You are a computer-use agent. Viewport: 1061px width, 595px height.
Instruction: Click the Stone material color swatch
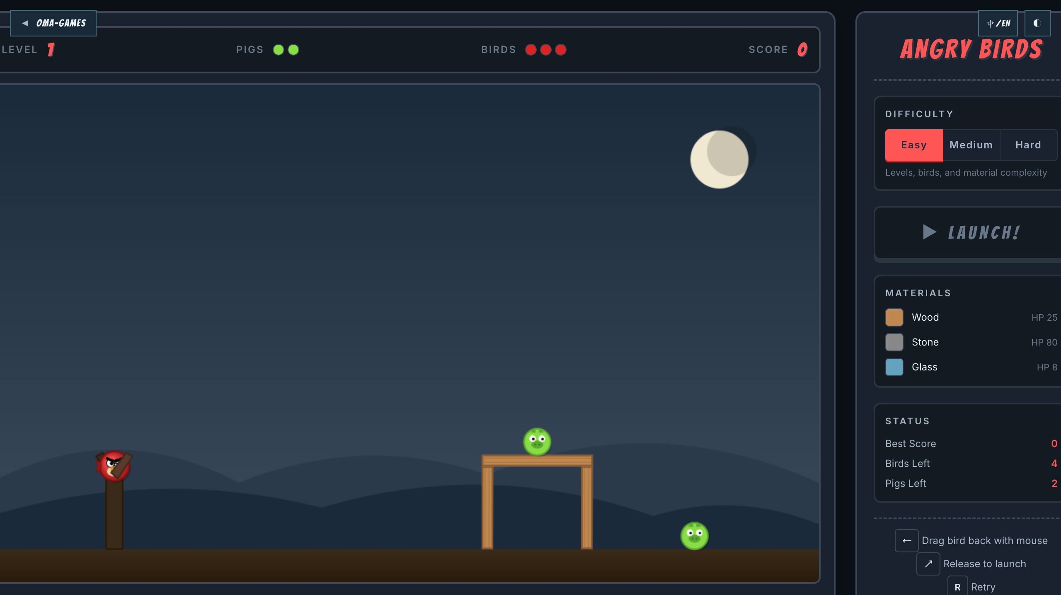click(x=894, y=342)
